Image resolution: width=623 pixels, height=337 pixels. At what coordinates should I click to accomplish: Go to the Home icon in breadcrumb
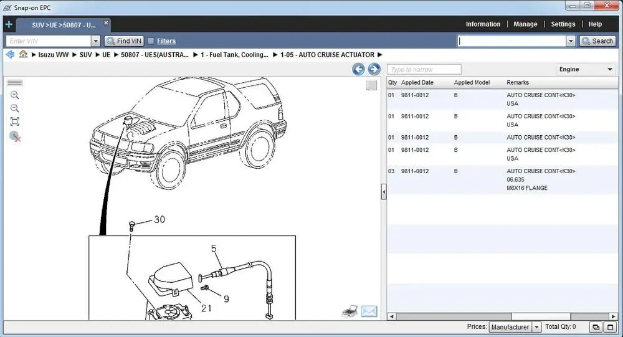click(x=23, y=54)
